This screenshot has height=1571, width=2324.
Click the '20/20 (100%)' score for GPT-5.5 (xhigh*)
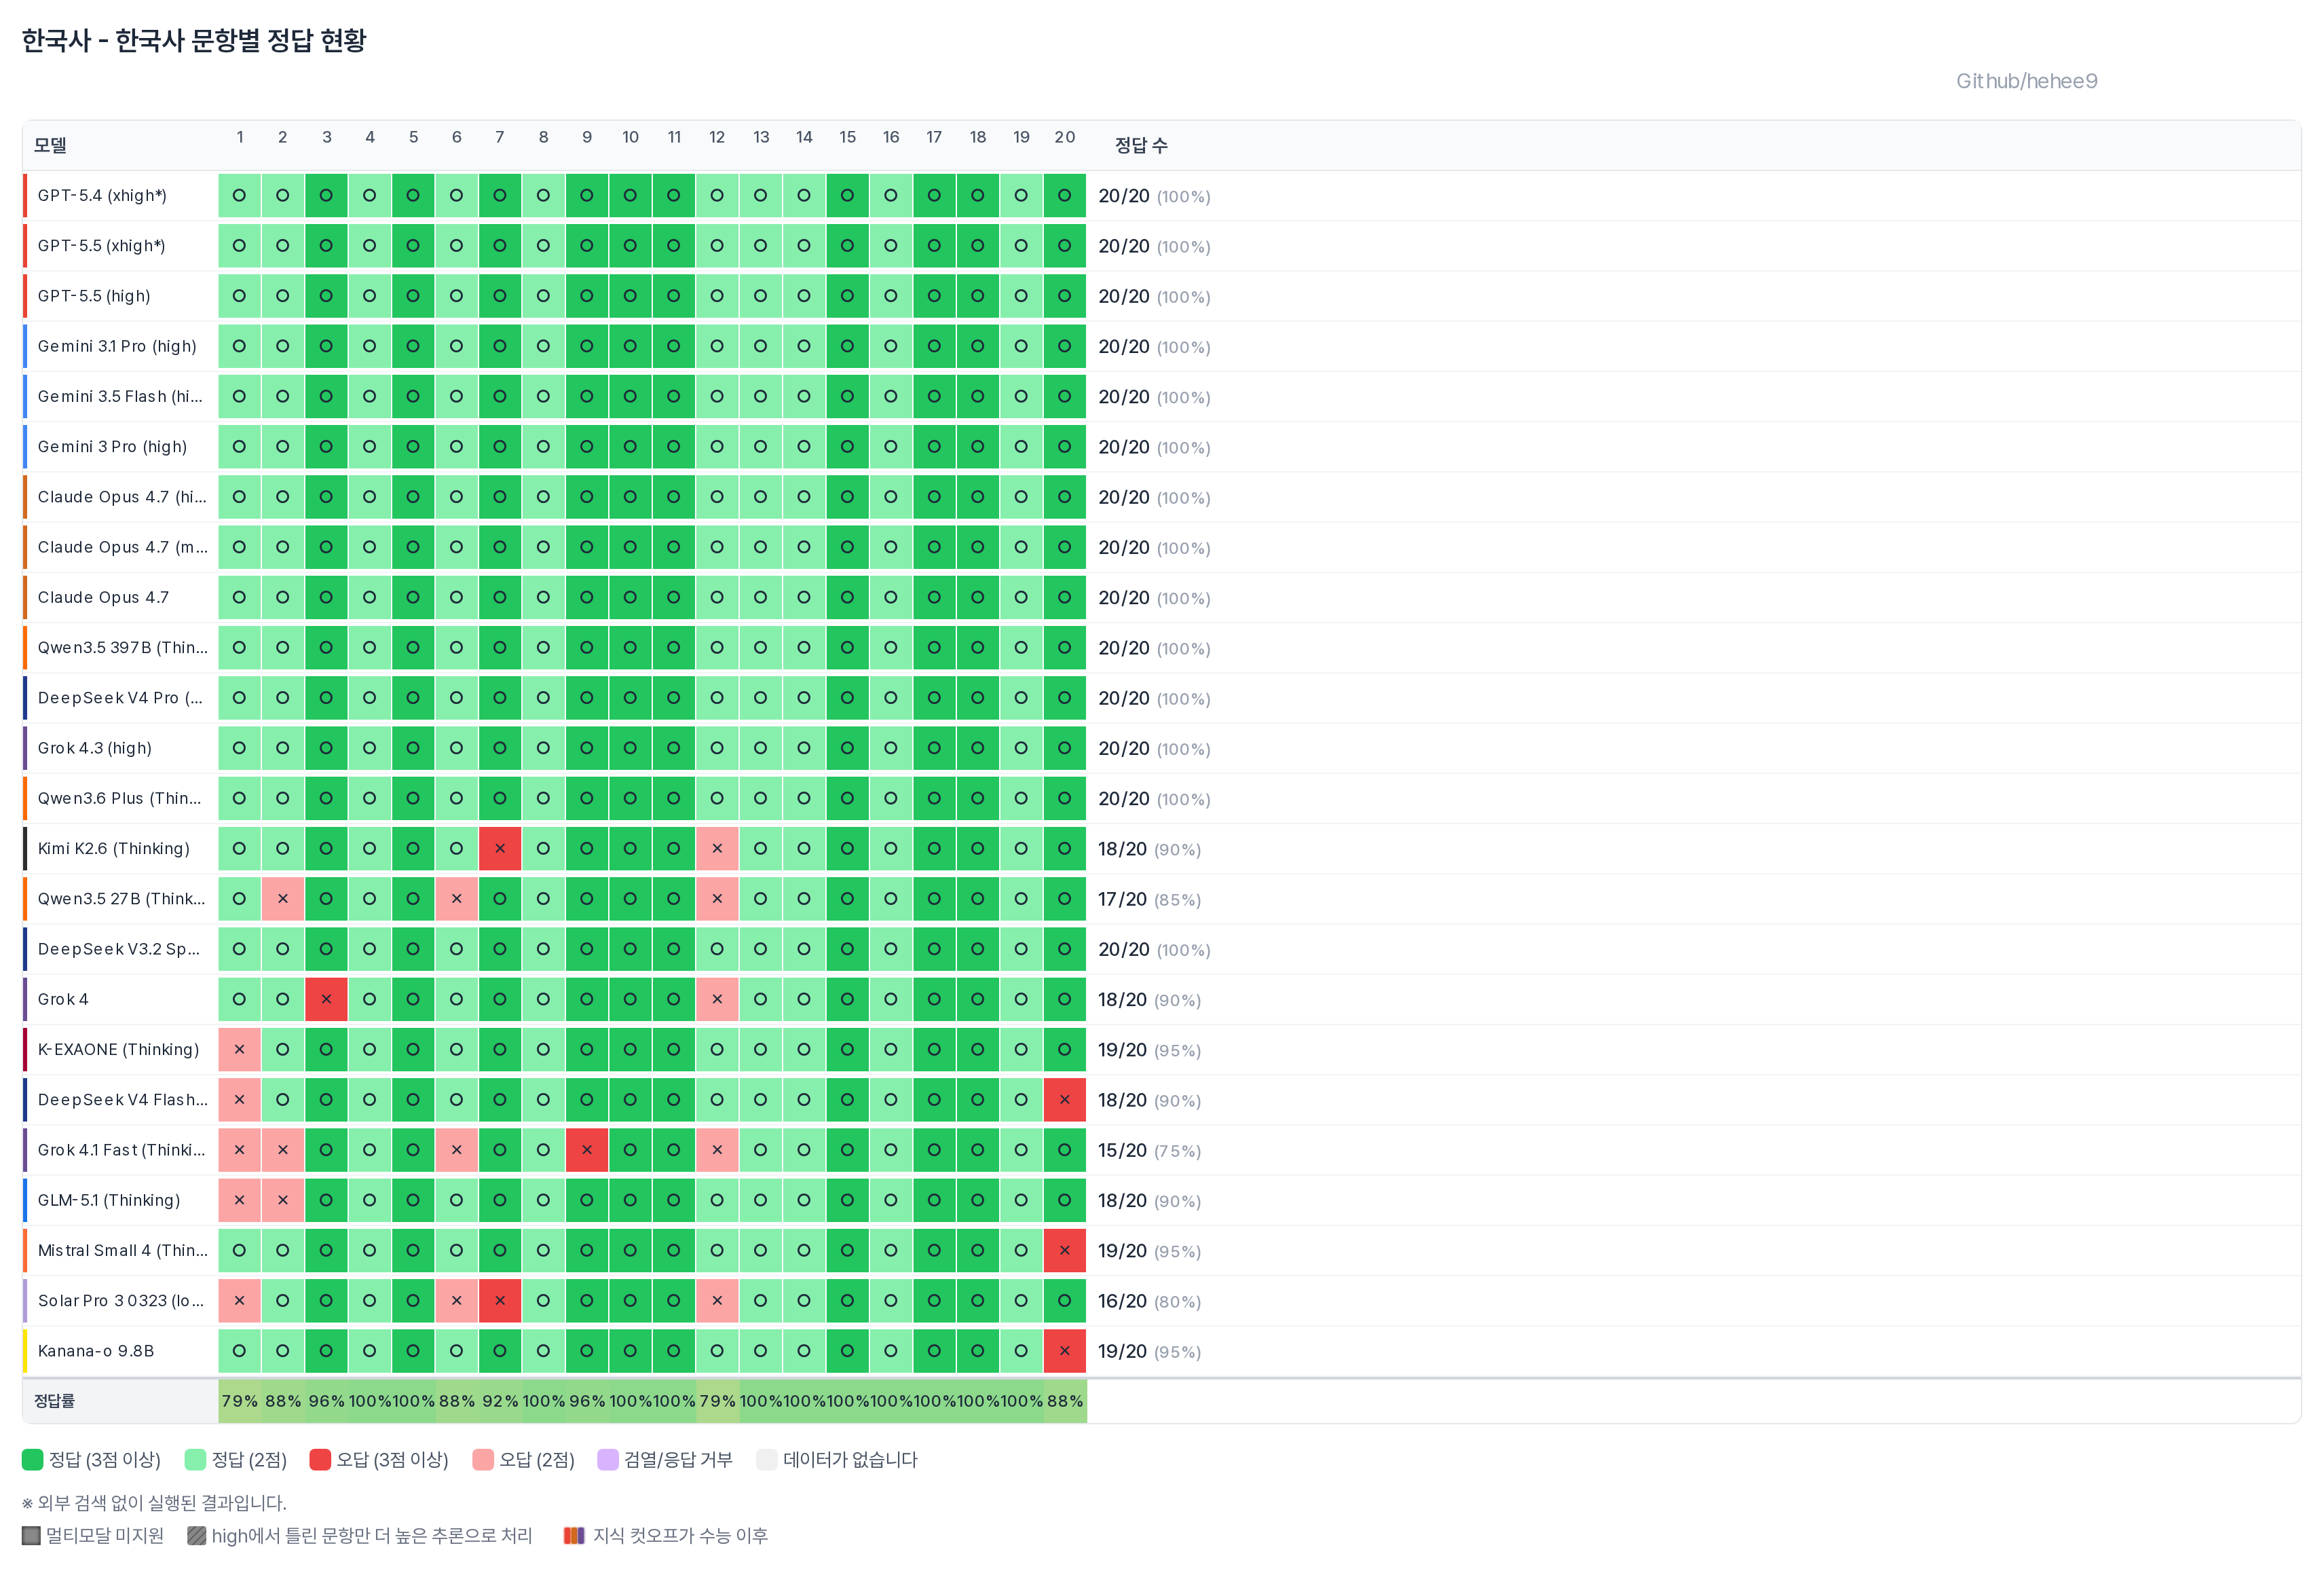[x=1154, y=246]
